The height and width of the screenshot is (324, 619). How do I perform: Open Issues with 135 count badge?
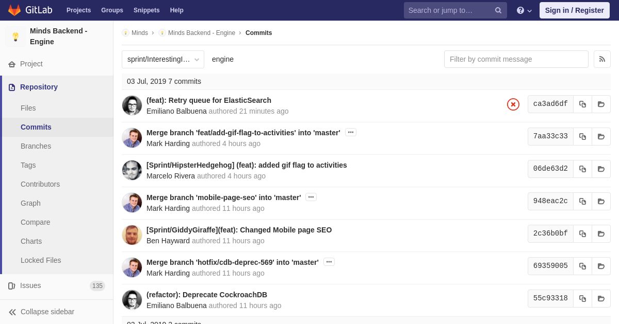click(x=57, y=286)
